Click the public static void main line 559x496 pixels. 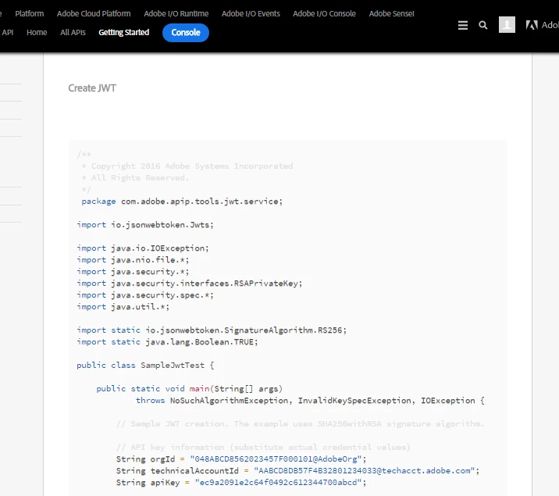tap(189, 389)
